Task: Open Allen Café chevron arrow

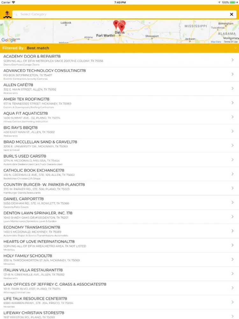Action: pos(233,88)
